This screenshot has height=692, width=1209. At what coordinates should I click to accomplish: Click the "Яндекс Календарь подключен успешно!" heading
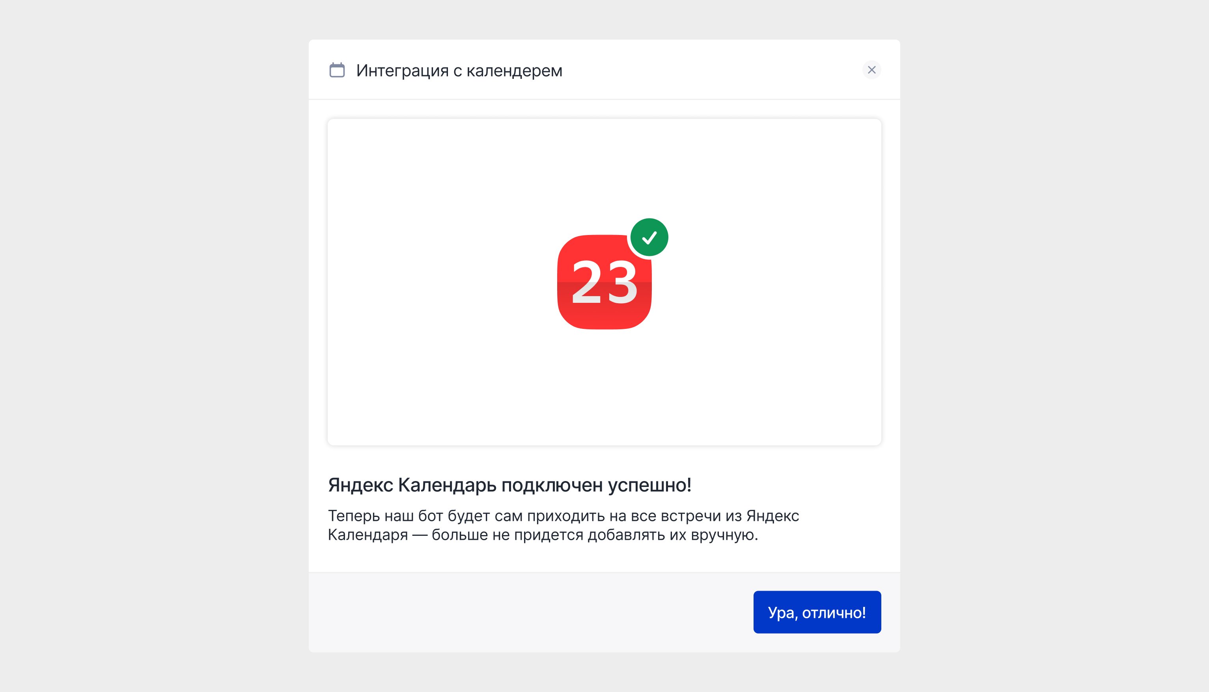[x=509, y=485]
